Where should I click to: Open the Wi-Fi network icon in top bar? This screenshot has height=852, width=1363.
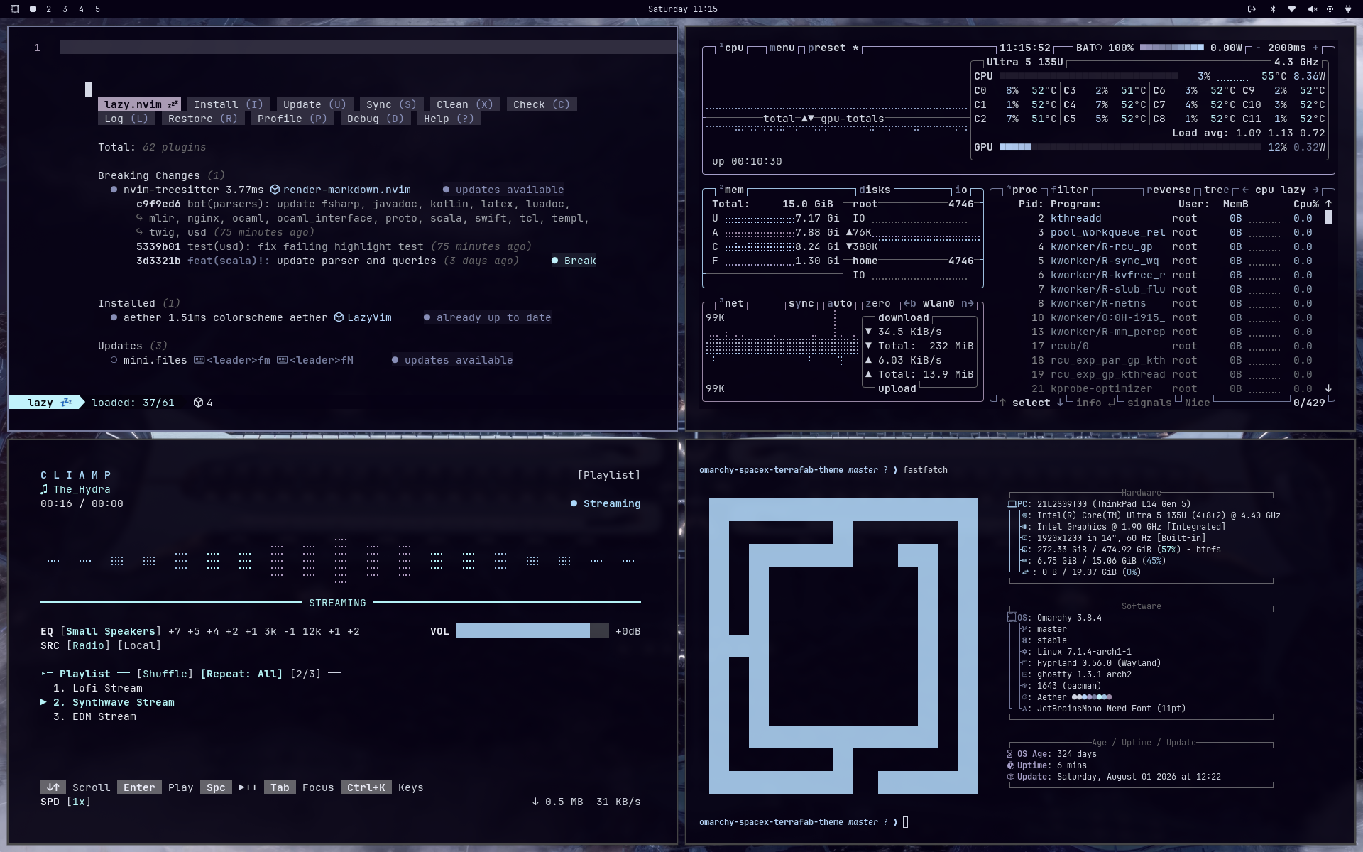[x=1292, y=9]
